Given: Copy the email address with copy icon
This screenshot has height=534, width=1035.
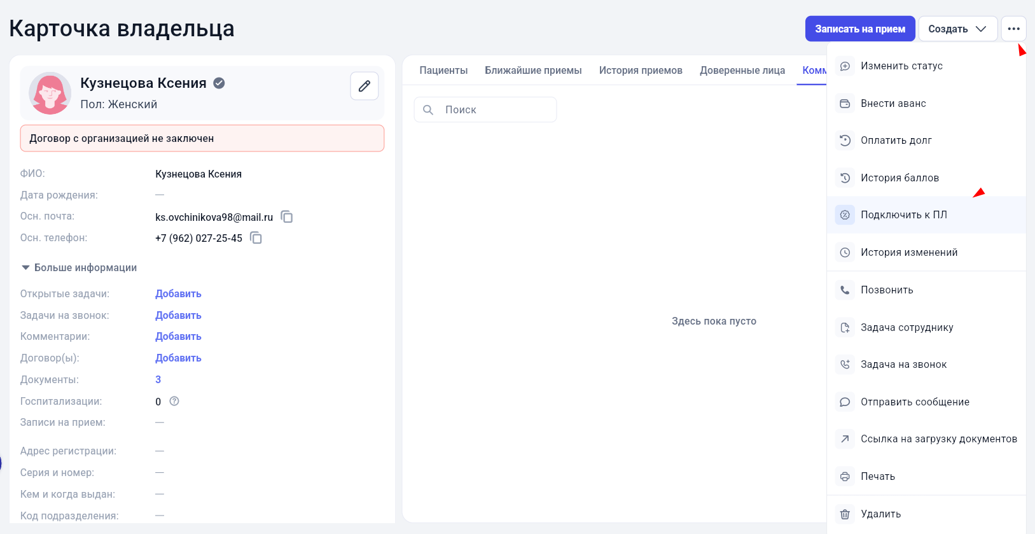Looking at the screenshot, I should point(287,217).
